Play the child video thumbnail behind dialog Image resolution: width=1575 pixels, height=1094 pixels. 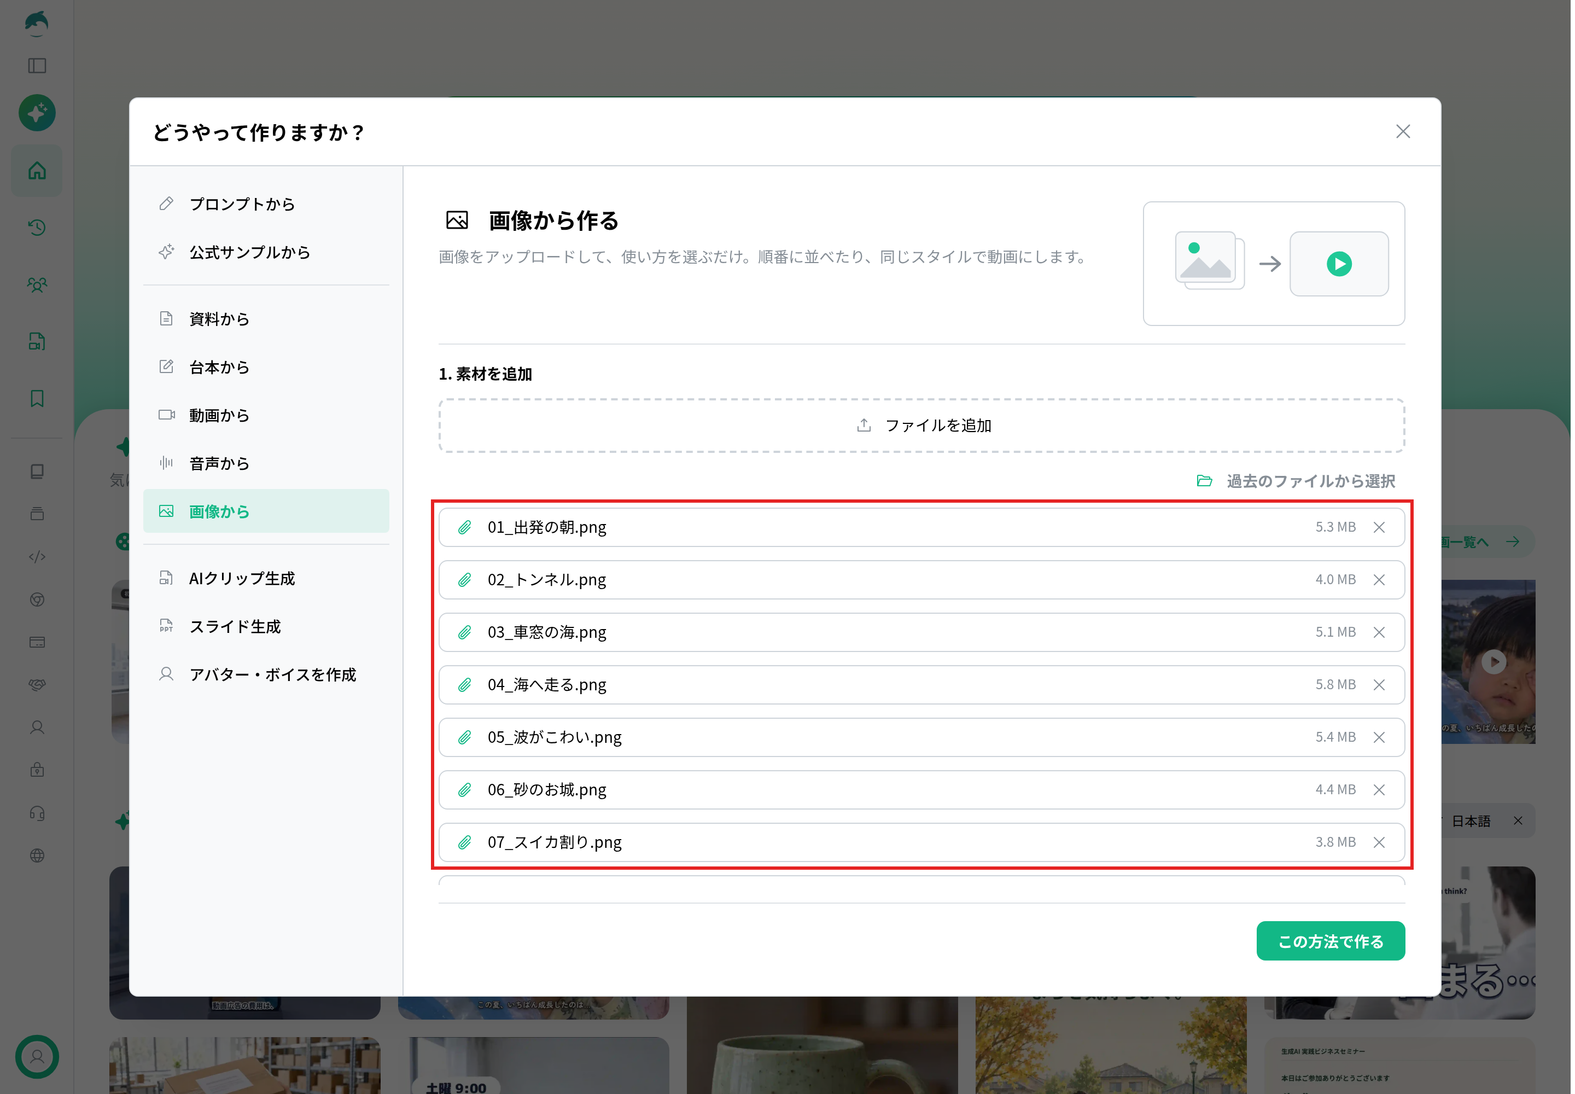pos(1494,661)
